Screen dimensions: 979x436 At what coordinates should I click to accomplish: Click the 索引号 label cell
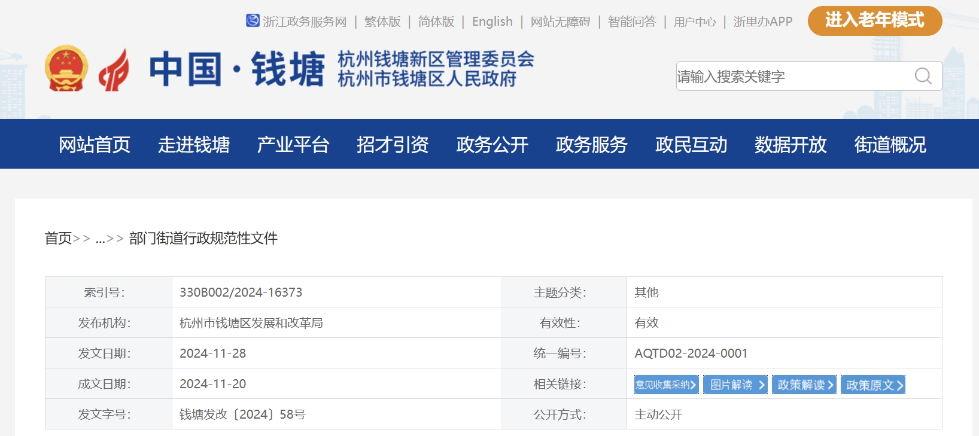(108, 292)
